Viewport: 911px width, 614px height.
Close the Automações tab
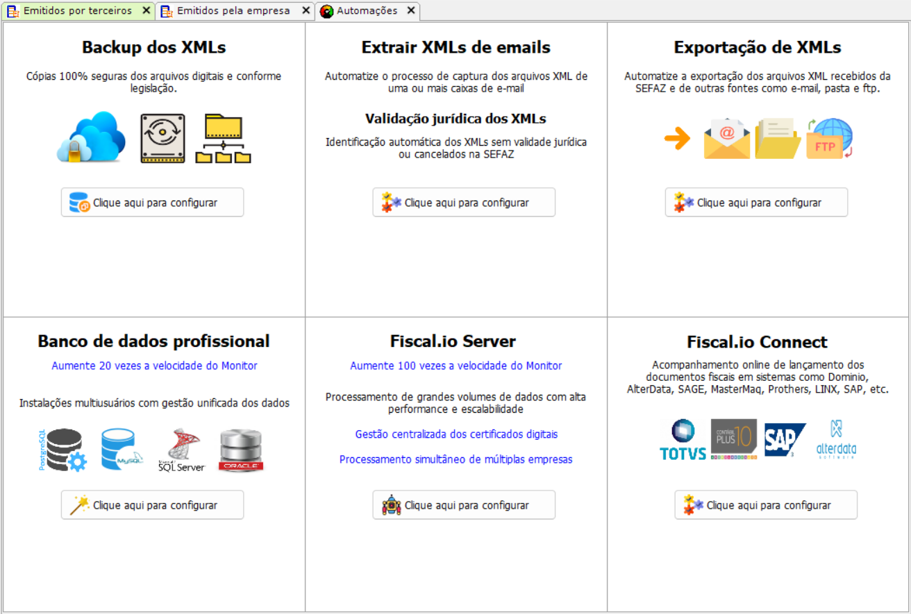411,10
